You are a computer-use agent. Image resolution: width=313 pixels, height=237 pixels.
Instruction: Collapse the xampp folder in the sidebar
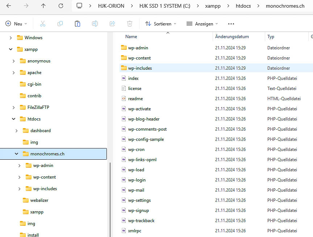(x=11, y=49)
